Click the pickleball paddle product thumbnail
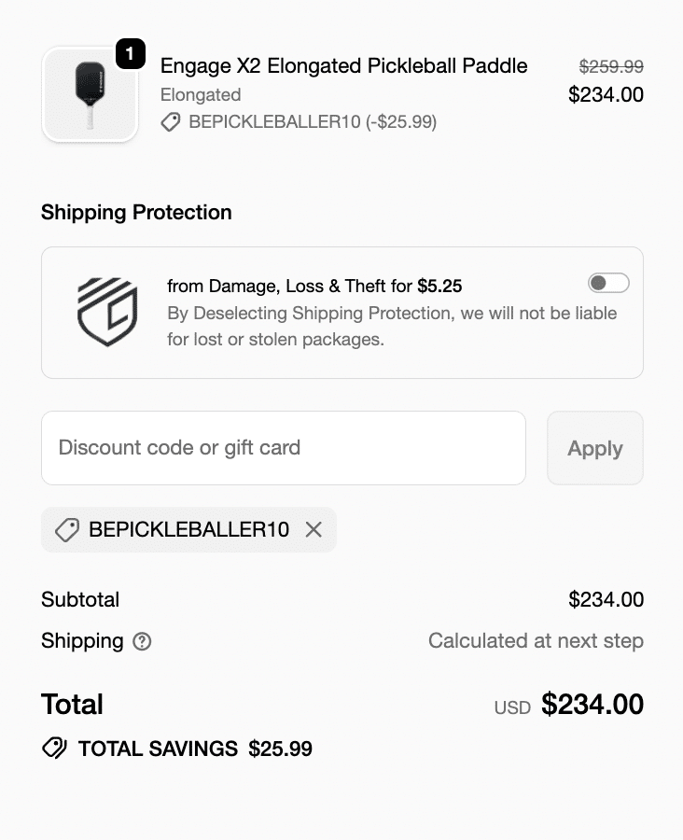This screenshot has width=683, height=840. [x=90, y=94]
